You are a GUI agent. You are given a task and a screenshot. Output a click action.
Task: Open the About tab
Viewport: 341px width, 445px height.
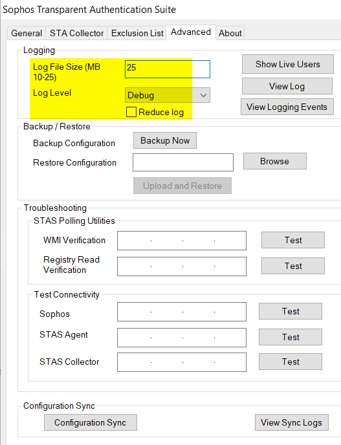(x=230, y=33)
